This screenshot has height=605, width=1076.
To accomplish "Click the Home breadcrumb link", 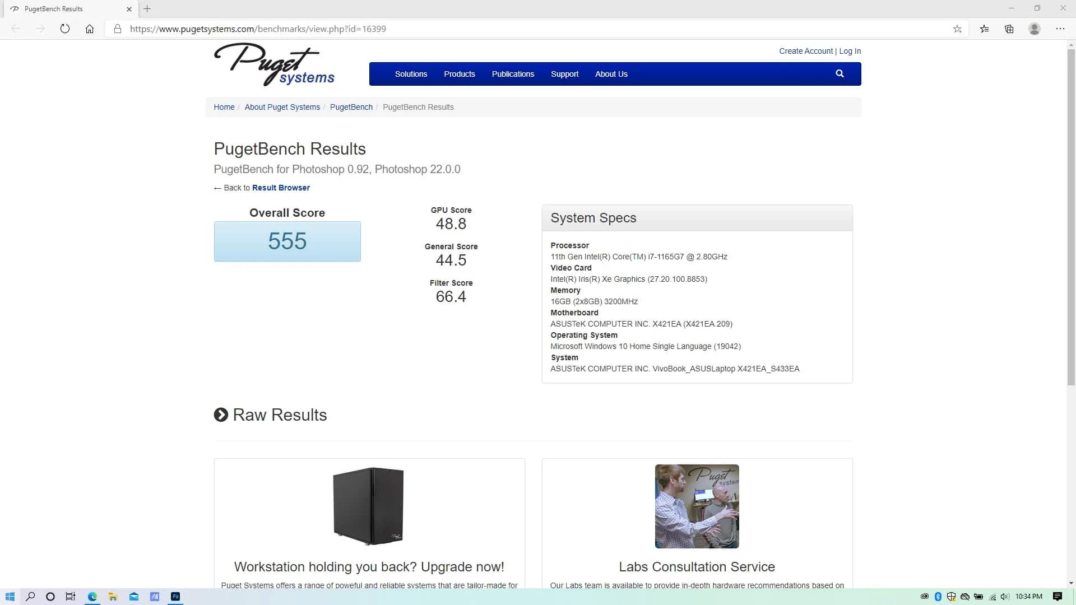I will pos(224,107).
